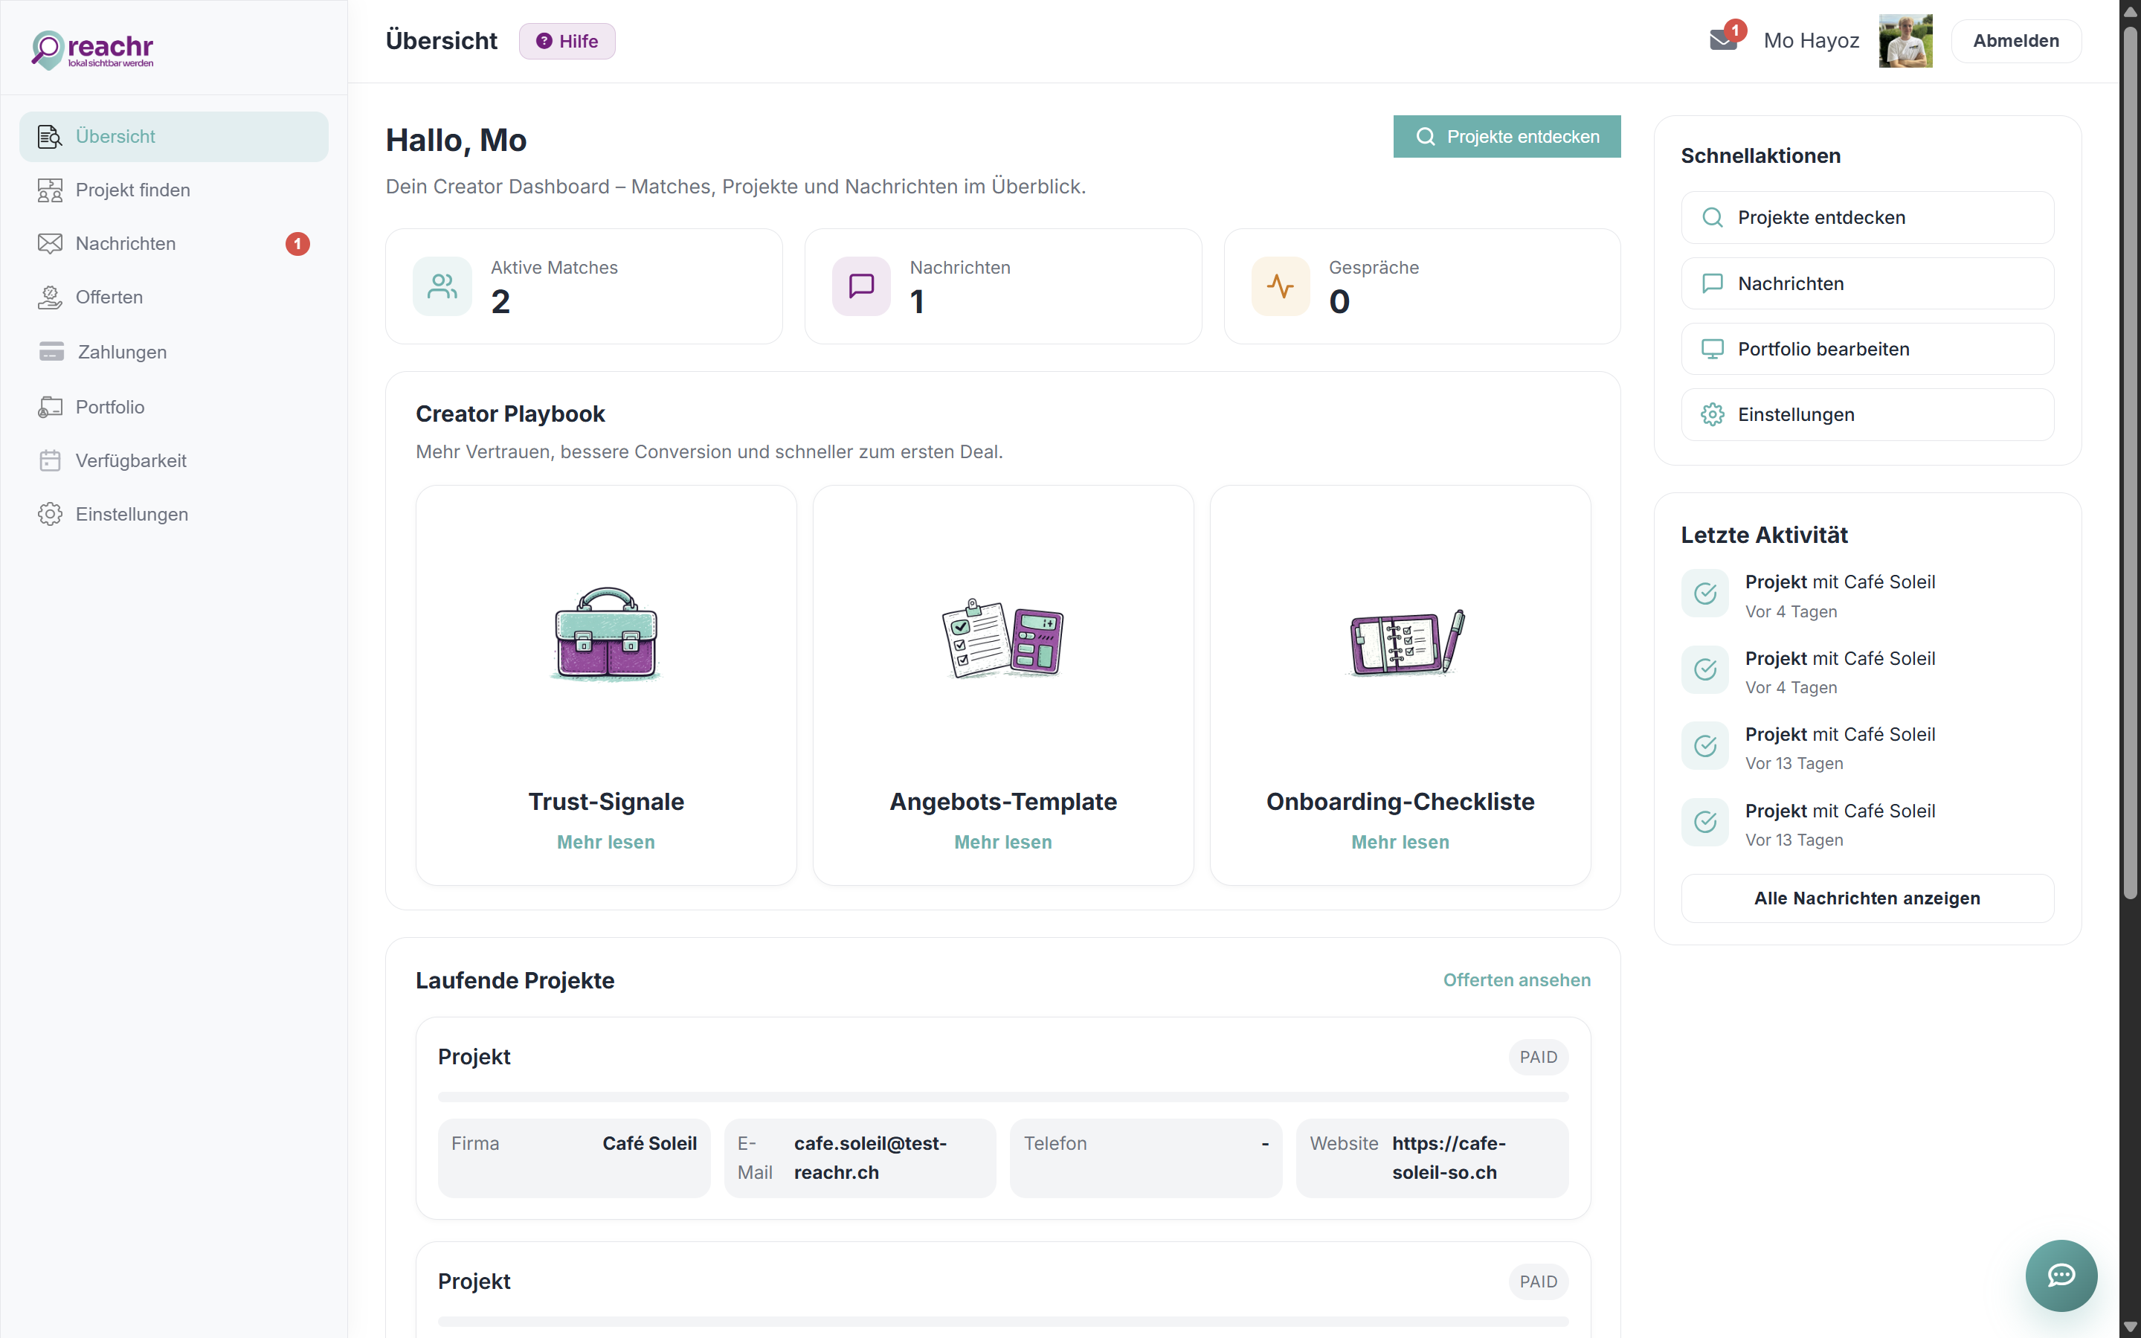The height and width of the screenshot is (1338, 2141).
Task: Go to Projekt finden in sidebar
Action: click(x=173, y=190)
